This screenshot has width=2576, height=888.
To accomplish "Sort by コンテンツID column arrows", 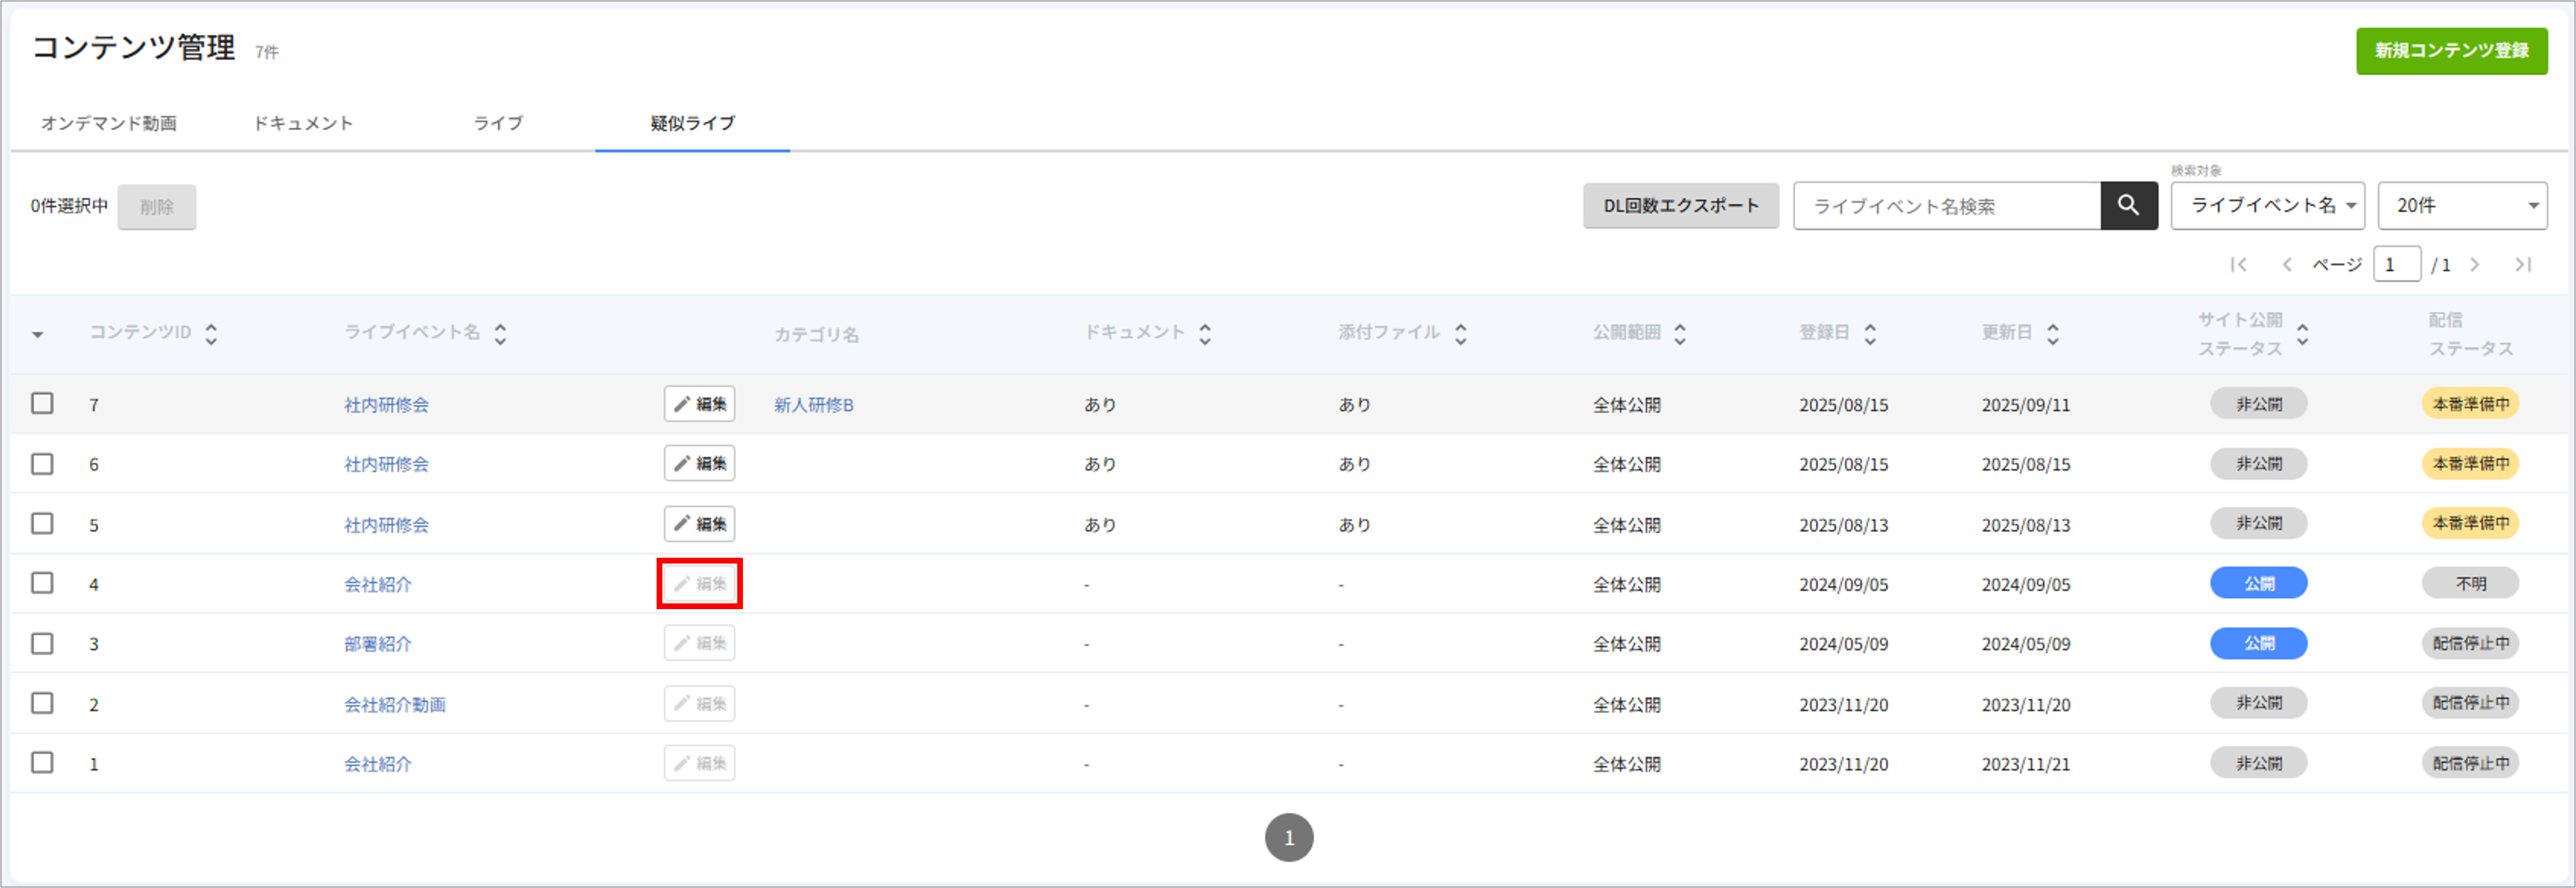I will (x=211, y=334).
